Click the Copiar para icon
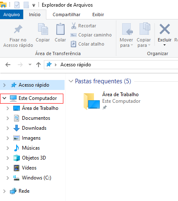The width and height of the screenshot is (178, 201). (x=144, y=29)
